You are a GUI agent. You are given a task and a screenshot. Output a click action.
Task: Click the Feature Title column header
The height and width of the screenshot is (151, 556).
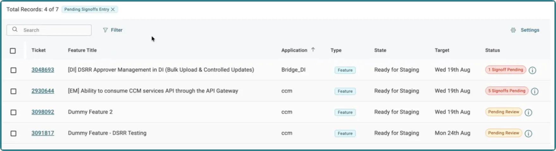click(82, 50)
